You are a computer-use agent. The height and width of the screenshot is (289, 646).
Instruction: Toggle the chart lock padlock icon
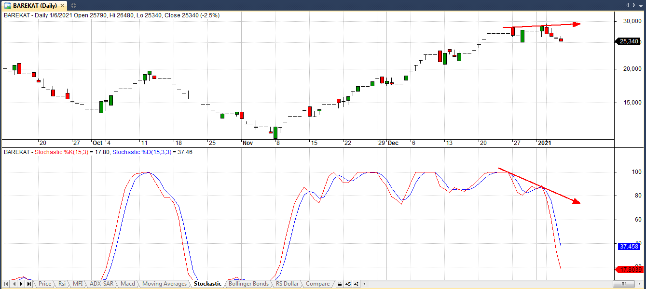[340, 284]
